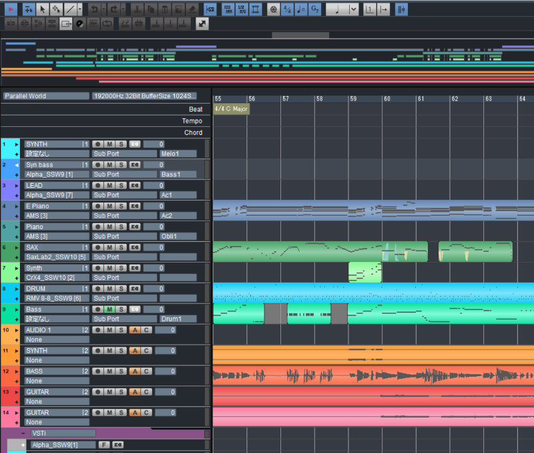Click the Beat track label

click(x=196, y=109)
